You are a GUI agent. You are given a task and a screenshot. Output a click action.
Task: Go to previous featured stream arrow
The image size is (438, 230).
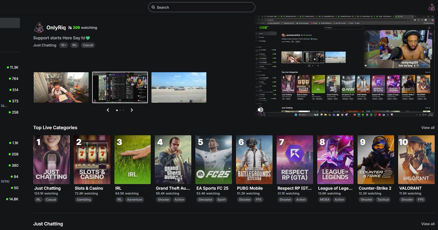coord(108,110)
